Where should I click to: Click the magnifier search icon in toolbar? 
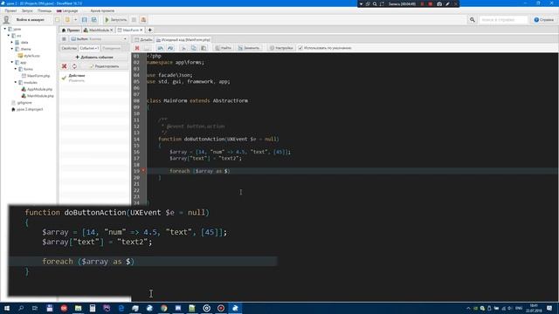[x=473, y=19]
